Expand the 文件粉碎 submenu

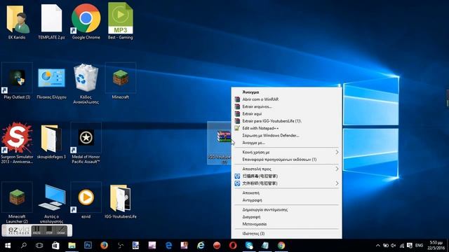[286, 183]
